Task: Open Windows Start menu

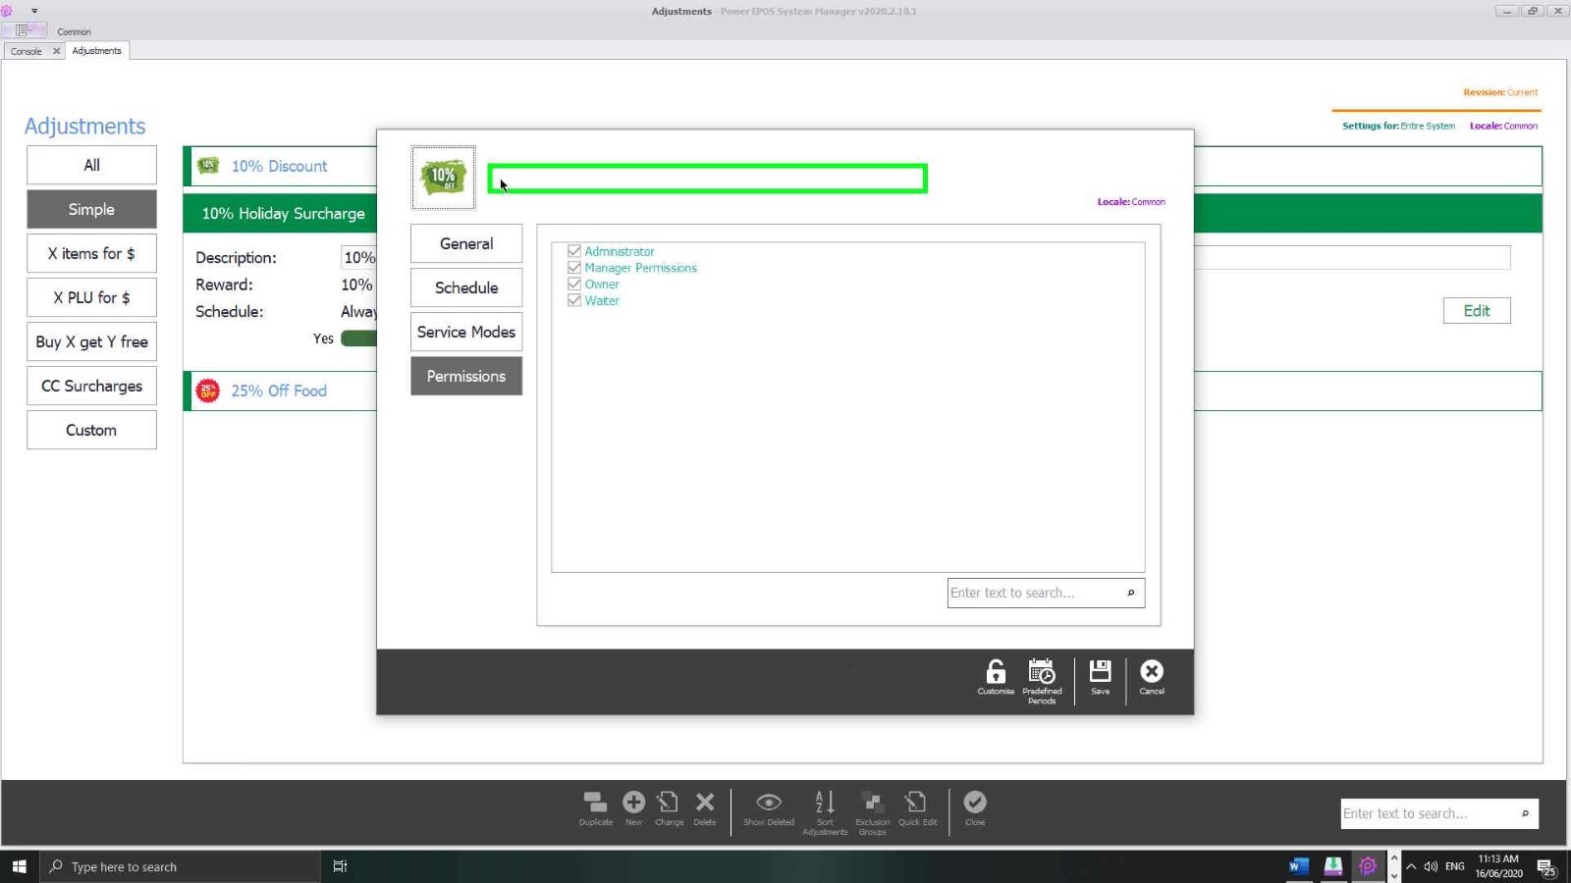Action: 19,866
